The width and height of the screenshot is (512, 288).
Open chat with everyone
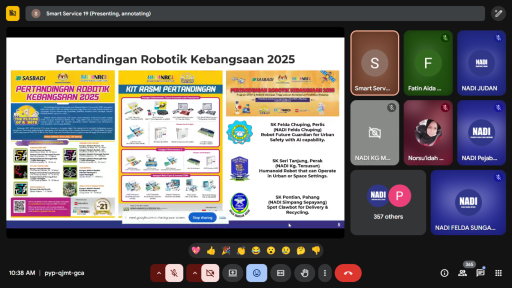[480, 273]
